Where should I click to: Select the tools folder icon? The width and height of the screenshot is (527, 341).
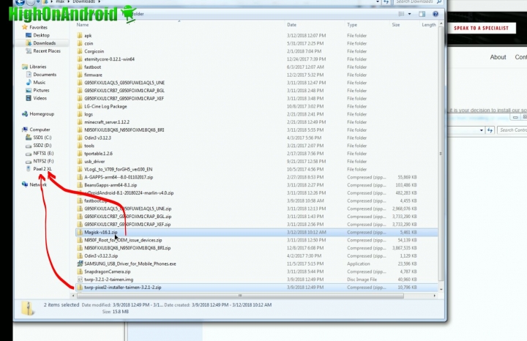click(80, 146)
